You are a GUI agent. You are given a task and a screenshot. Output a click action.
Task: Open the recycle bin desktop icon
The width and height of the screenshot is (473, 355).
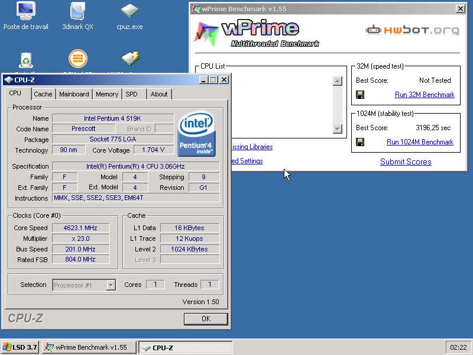[x=26, y=60]
